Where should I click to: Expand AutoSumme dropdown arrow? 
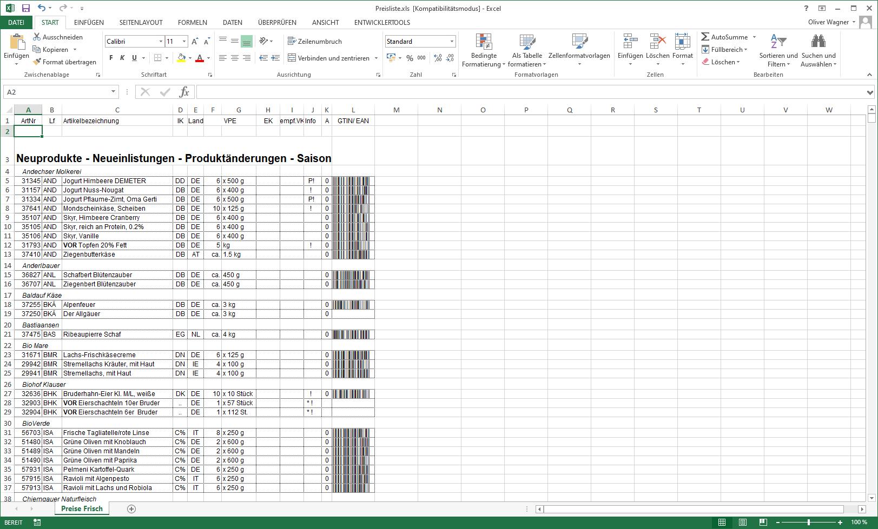(x=754, y=37)
